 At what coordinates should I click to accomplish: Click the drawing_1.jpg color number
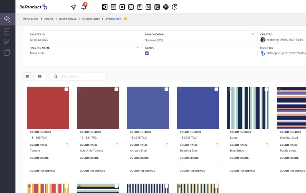pos(289,137)
